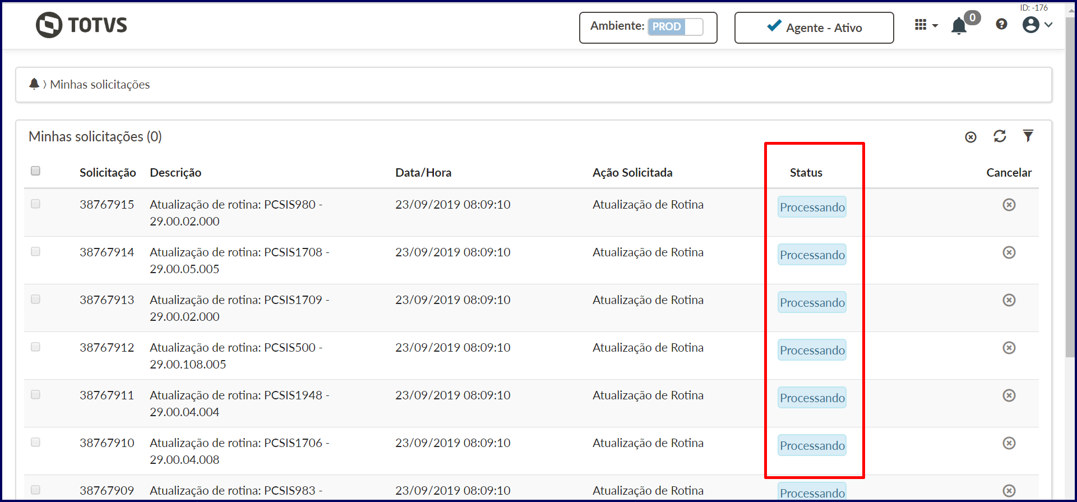Screen dimensions: 1077x502
Task: Check the box for request 38767910
Action: coord(35,442)
